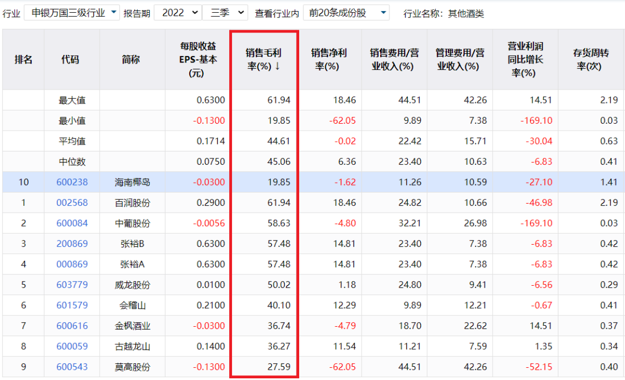Click average gross margin value 44.61

point(278,141)
